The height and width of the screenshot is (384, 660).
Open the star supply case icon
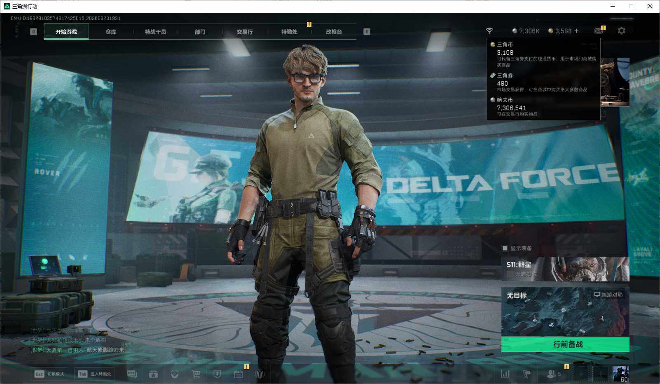[153, 374]
